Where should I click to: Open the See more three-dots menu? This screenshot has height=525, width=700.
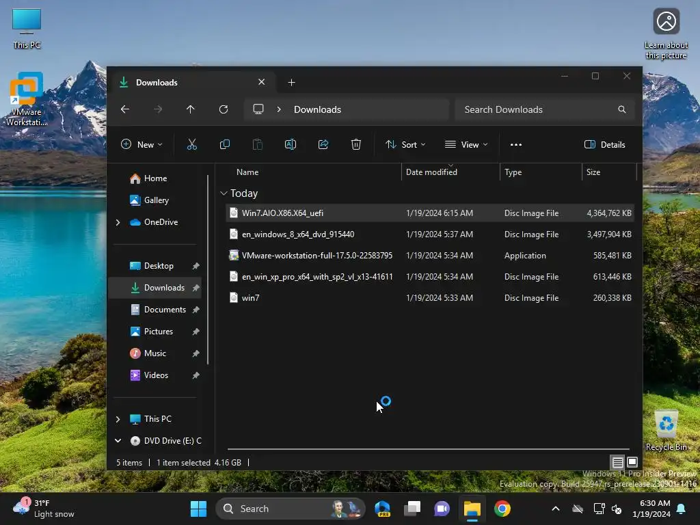pos(516,145)
